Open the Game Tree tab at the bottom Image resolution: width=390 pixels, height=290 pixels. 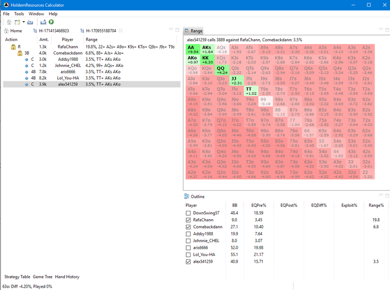coord(42,277)
